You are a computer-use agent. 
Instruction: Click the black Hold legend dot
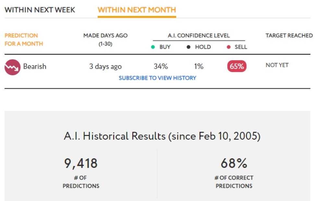point(188,47)
